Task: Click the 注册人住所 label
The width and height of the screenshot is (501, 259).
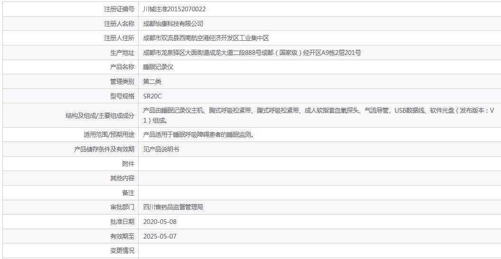Action: coord(119,38)
